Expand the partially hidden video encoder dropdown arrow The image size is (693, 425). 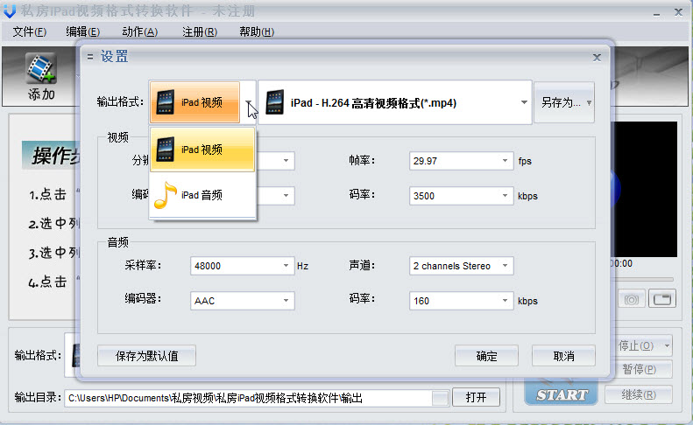286,196
